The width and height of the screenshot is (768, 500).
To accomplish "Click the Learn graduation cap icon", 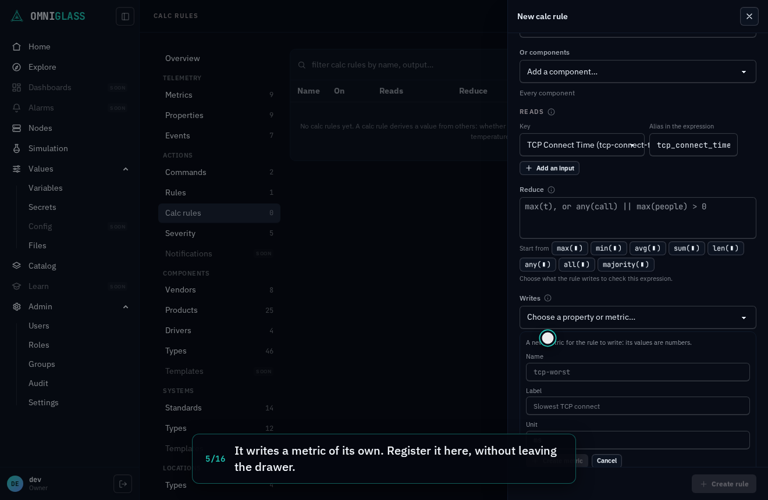I will 17,286.
